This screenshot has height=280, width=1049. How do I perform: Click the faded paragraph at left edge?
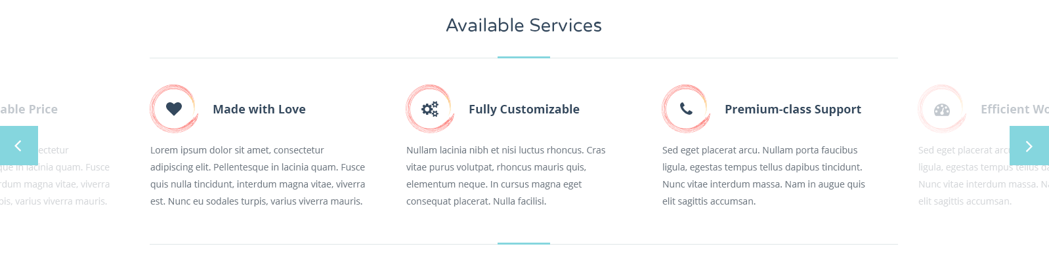click(x=55, y=176)
